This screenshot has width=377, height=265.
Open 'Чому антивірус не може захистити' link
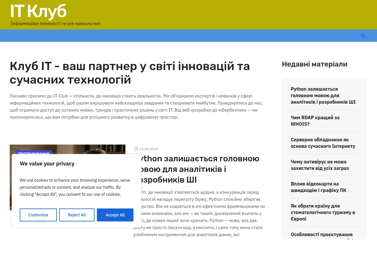point(320,165)
